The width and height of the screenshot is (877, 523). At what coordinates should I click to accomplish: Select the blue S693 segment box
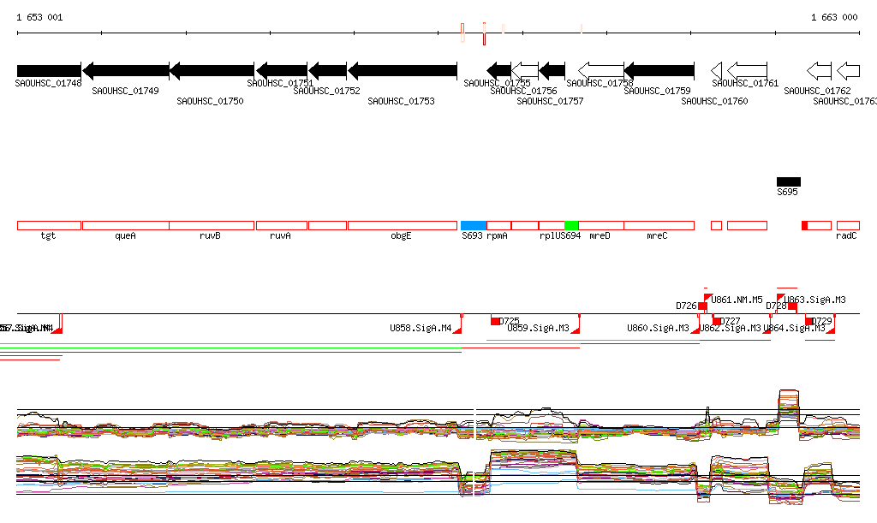[x=474, y=226]
